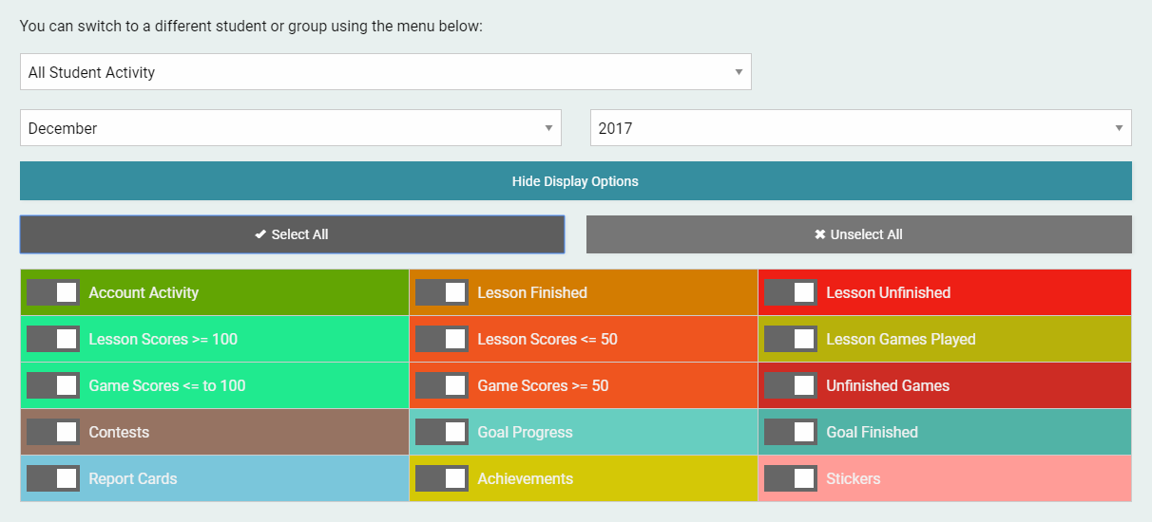The height and width of the screenshot is (522, 1152).
Task: Toggle the Contests switch
Action: click(x=53, y=432)
